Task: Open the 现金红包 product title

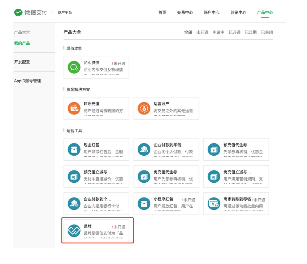Action: click(91, 145)
